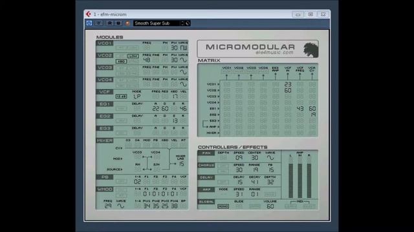Toggle the GLOBAL MONO switch
Screen dimensions: 414x232
pos(223,206)
